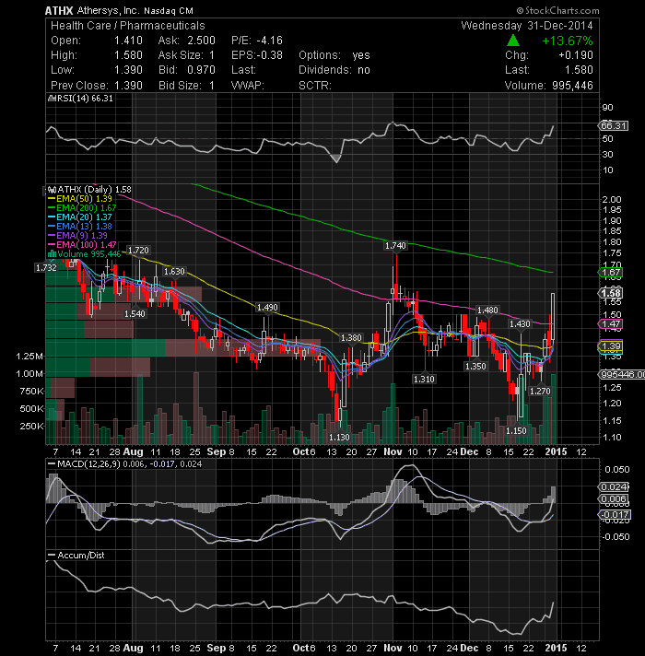Click the EMA(50) yellow legend entry
This screenshot has width=645, height=656.
[x=80, y=199]
